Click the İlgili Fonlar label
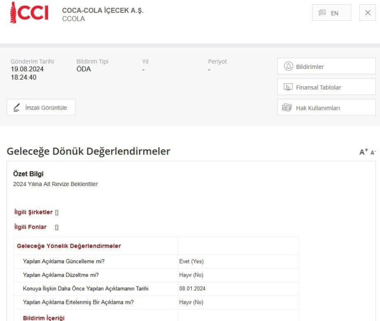Image resolution: width=380 pixels, height=321 pixels. tap(30, 227)
